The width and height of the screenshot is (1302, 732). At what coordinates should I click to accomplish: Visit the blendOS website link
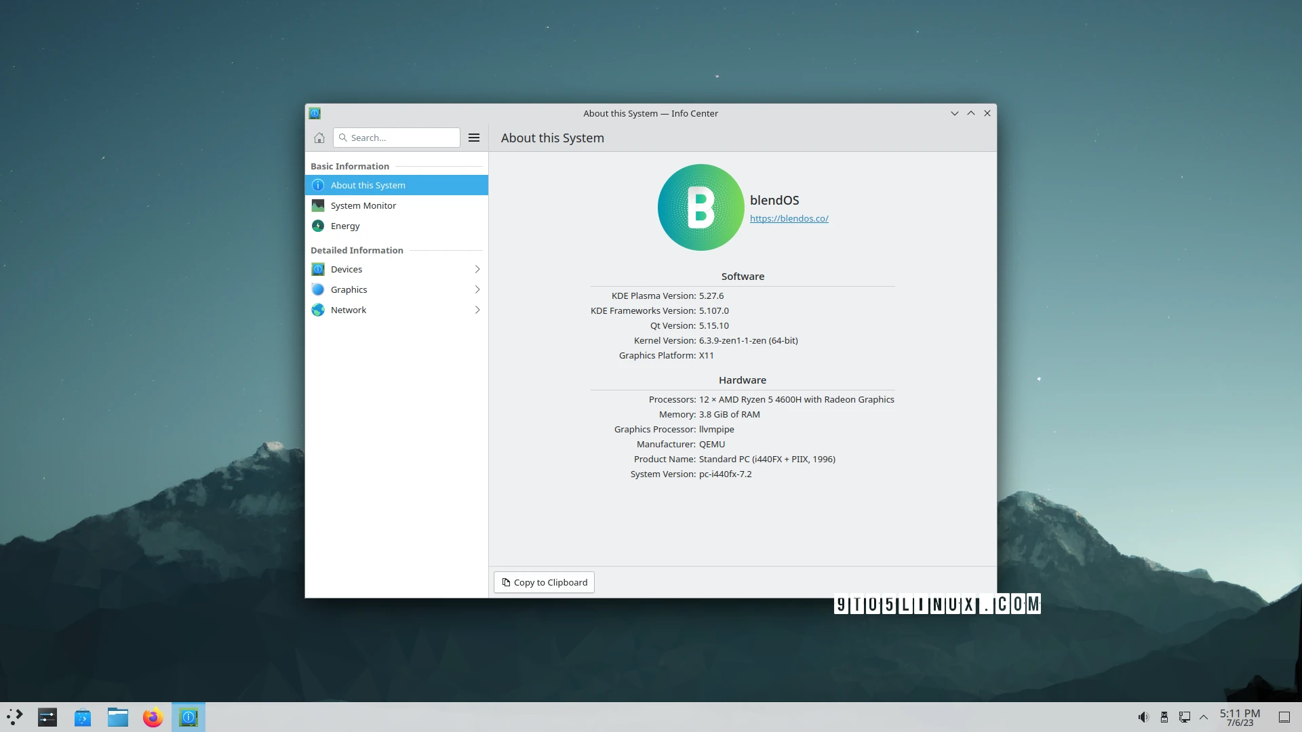[x=789, y=218]
